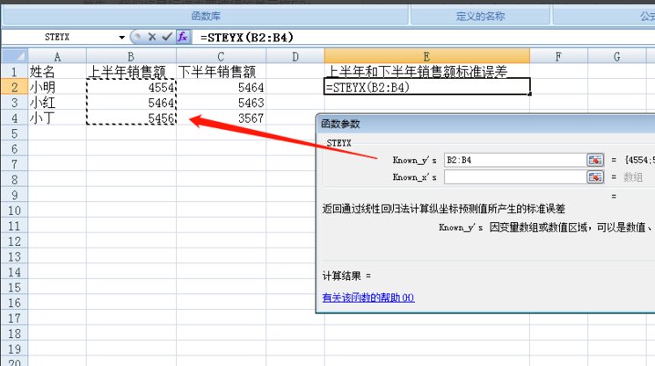This screenshot has height=366, width=655.
Task: Click cell A3 小红
Action: click(x=57, y=103)
